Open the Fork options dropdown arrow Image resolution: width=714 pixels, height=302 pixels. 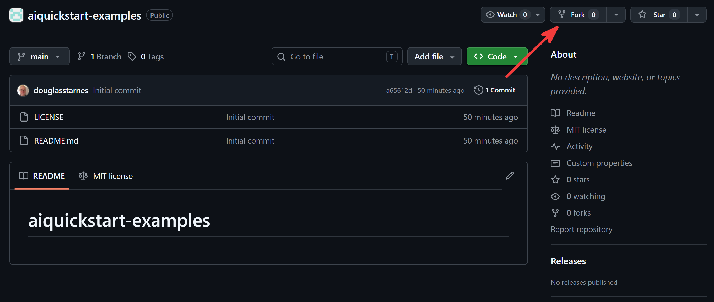pyautogui.click(x=616, y=15)
